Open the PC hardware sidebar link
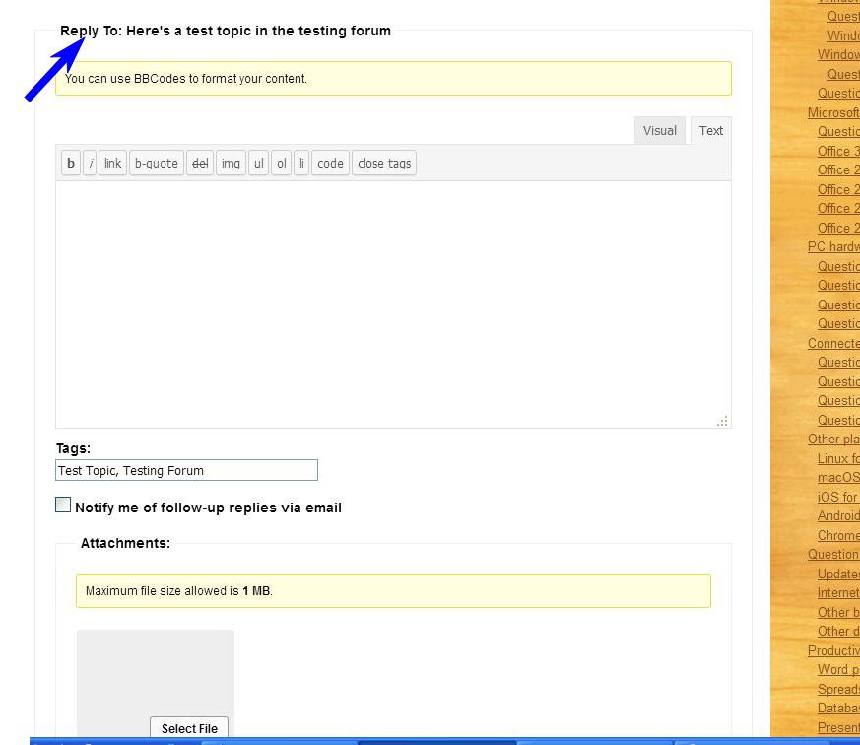Viewport: 860px width, 745px height. 833,247
